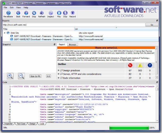Click the Web Site globe icon

coord(8,33)
